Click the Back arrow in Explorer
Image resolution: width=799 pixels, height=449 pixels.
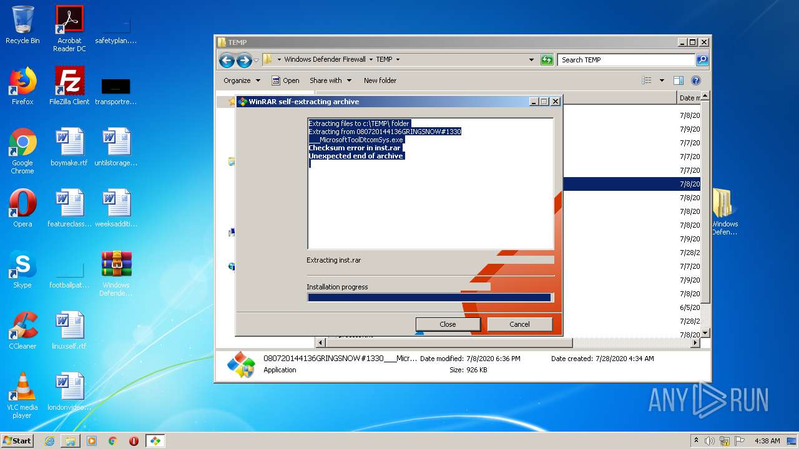coord(227,60)
